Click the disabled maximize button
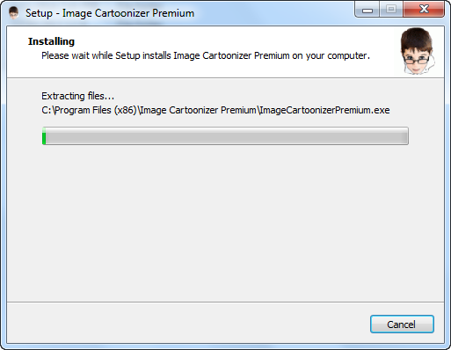 pos(391,10)
